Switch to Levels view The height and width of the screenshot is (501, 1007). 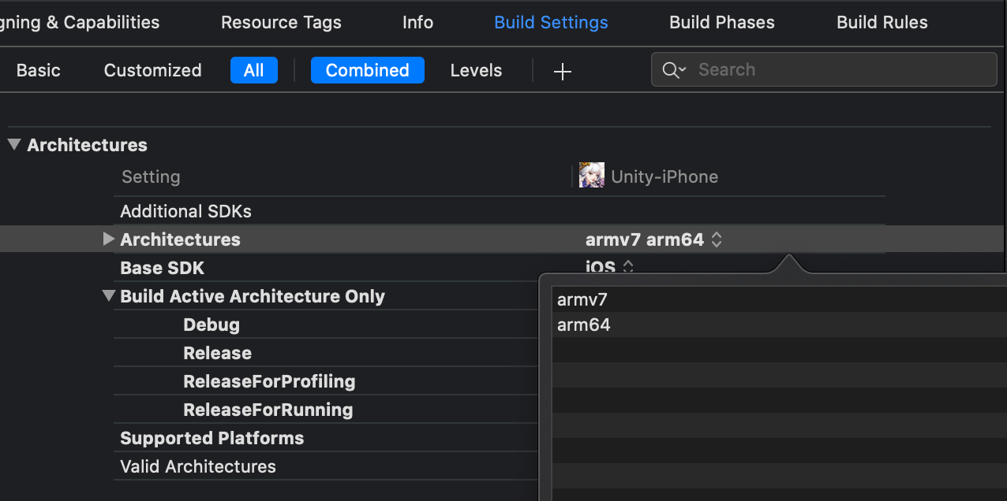pyautogui.click(x=476, y=70)
